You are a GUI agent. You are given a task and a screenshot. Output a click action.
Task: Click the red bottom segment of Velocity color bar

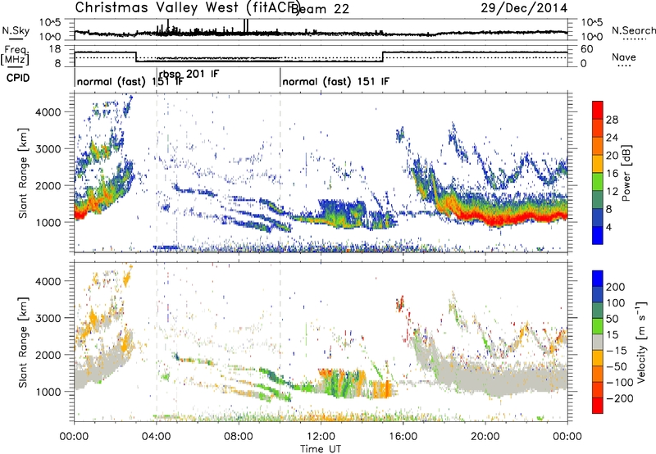(x=598, y=406)
